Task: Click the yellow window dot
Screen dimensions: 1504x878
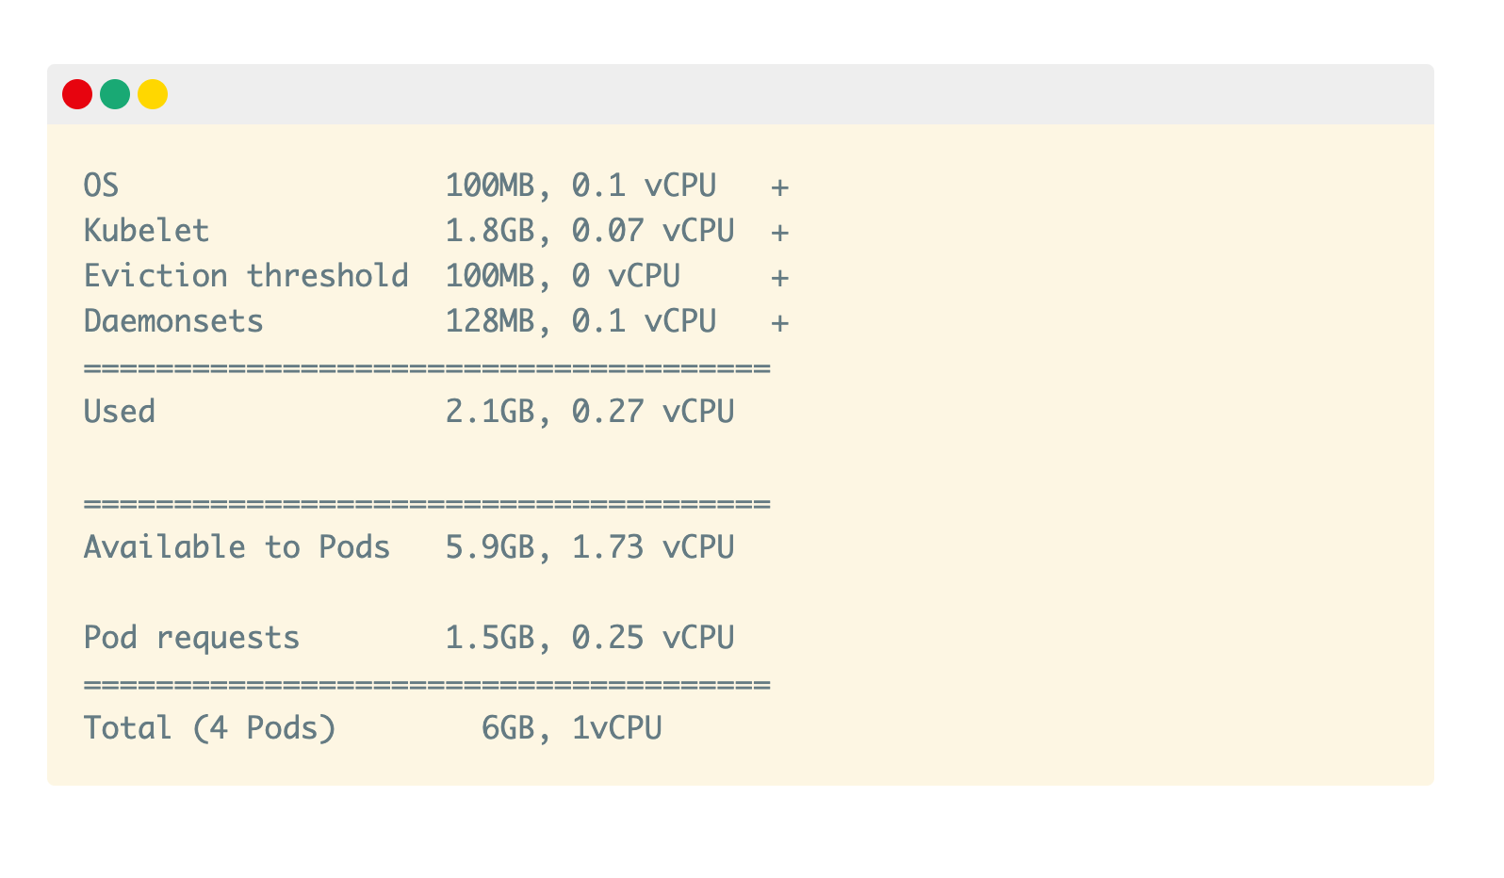Action: 153,94
